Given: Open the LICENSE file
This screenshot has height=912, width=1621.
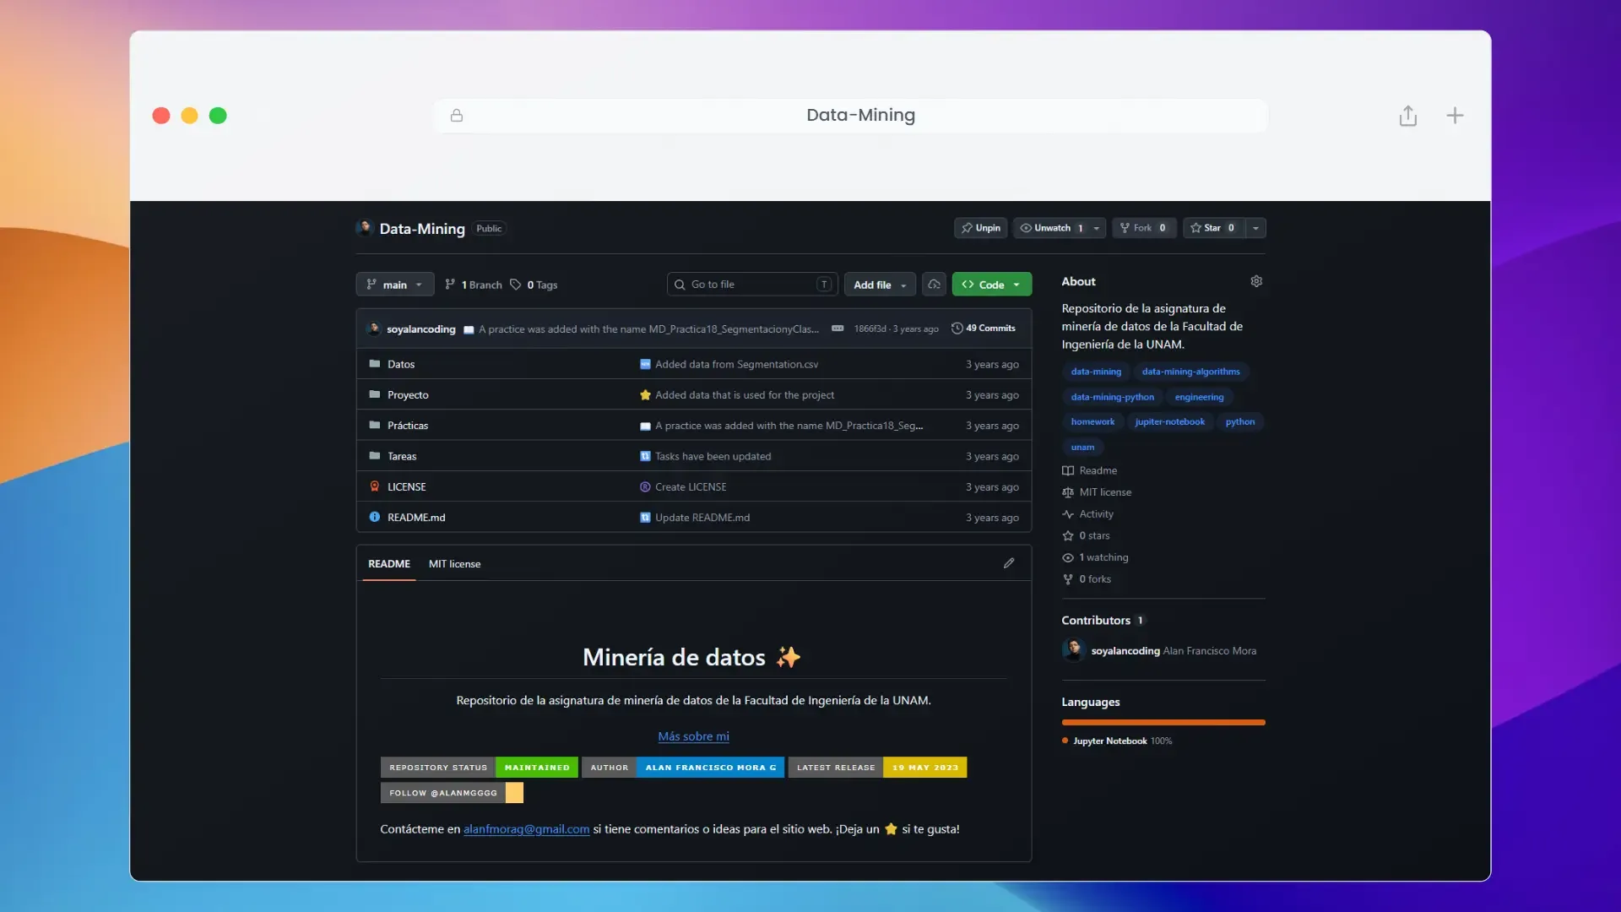Looking at the screenshot, I should coord(406,486).
